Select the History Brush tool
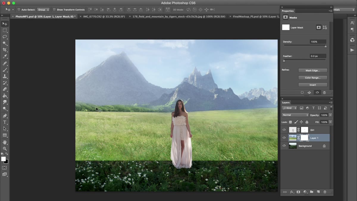 click(5, 83)
